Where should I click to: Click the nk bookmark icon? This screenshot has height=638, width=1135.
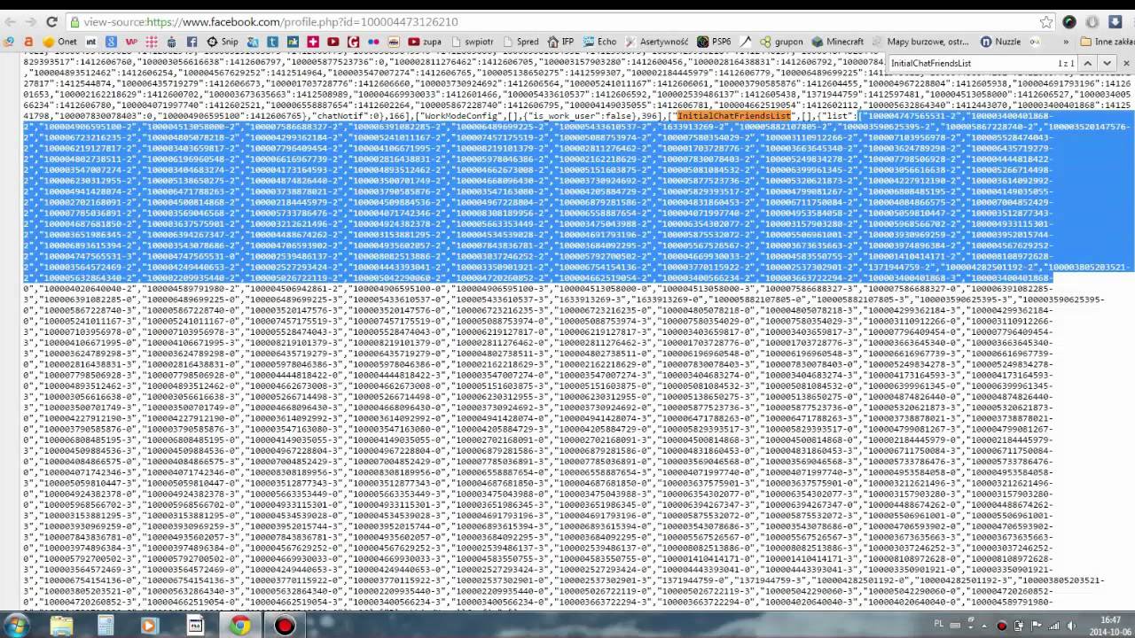pyautogui.click(x=293, y=42)
